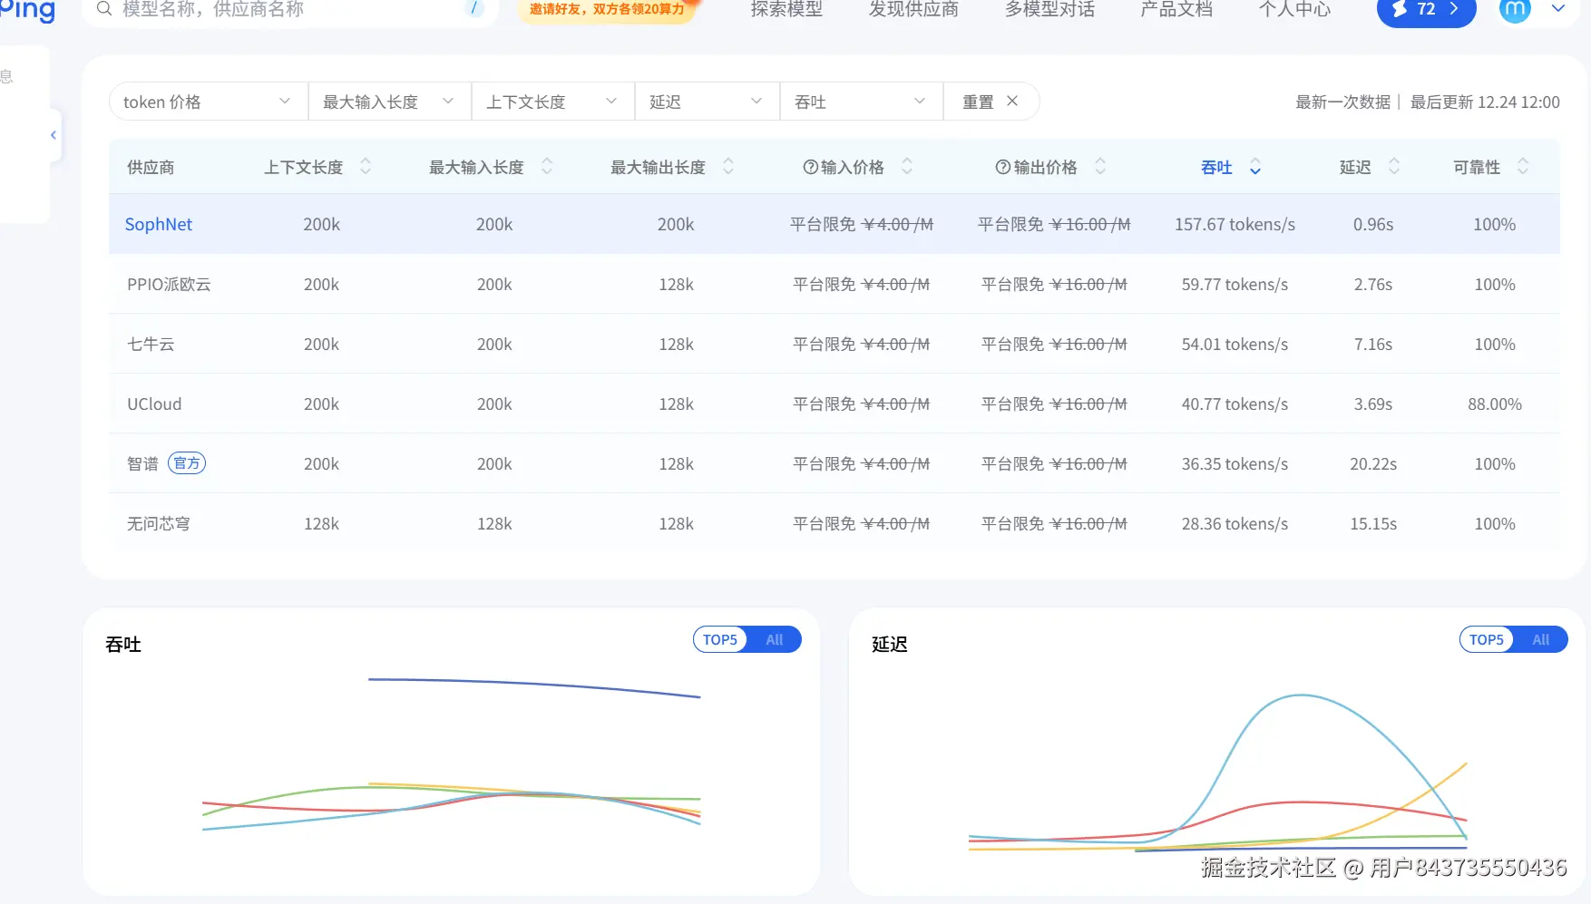Sort by 最大输入长度 column arrows
1591x904 pixels.
547,167
